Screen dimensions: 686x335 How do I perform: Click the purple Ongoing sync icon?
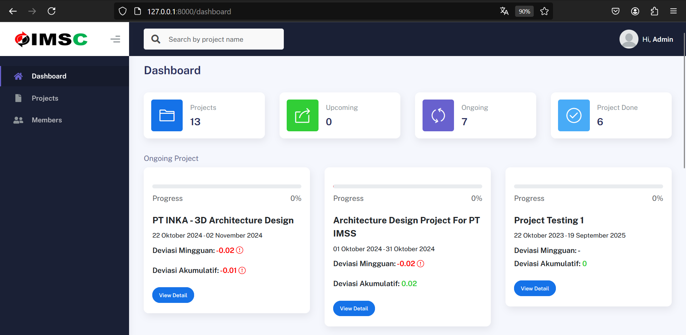click(x=438, y=115)
